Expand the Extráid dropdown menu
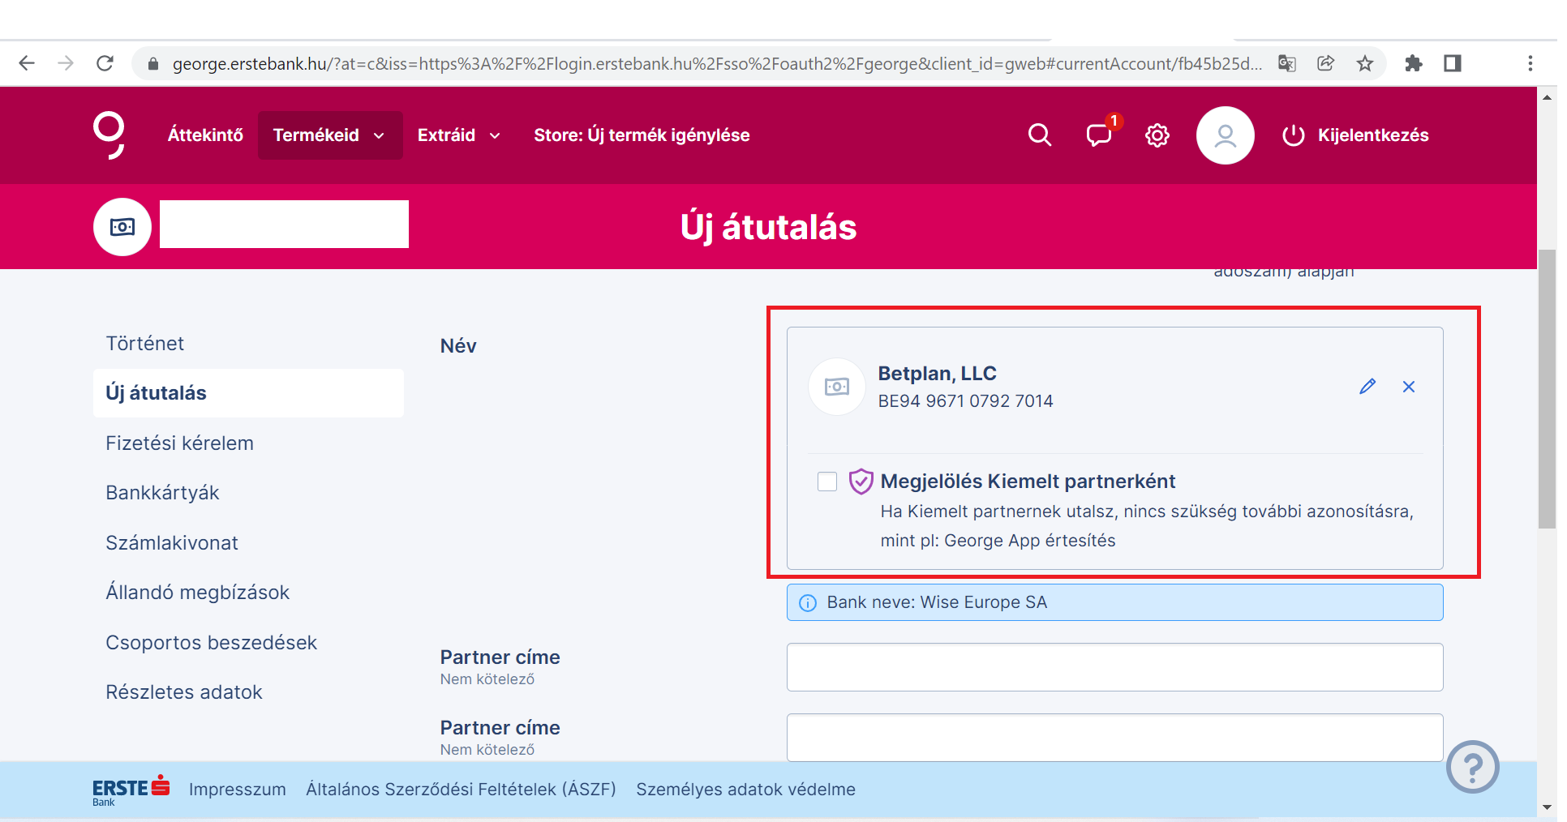Viewport: 1567px width, 822px height. coord(459,135)
